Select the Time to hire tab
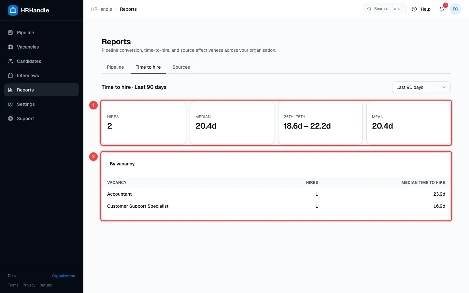This screenshot has width=469, height=293. (148, 67)
